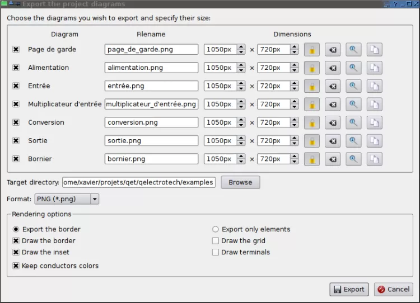420x303 pixels.
Task: Disable Keep conductors colors option
Action: pyautogui.click(x=16, y=266)
